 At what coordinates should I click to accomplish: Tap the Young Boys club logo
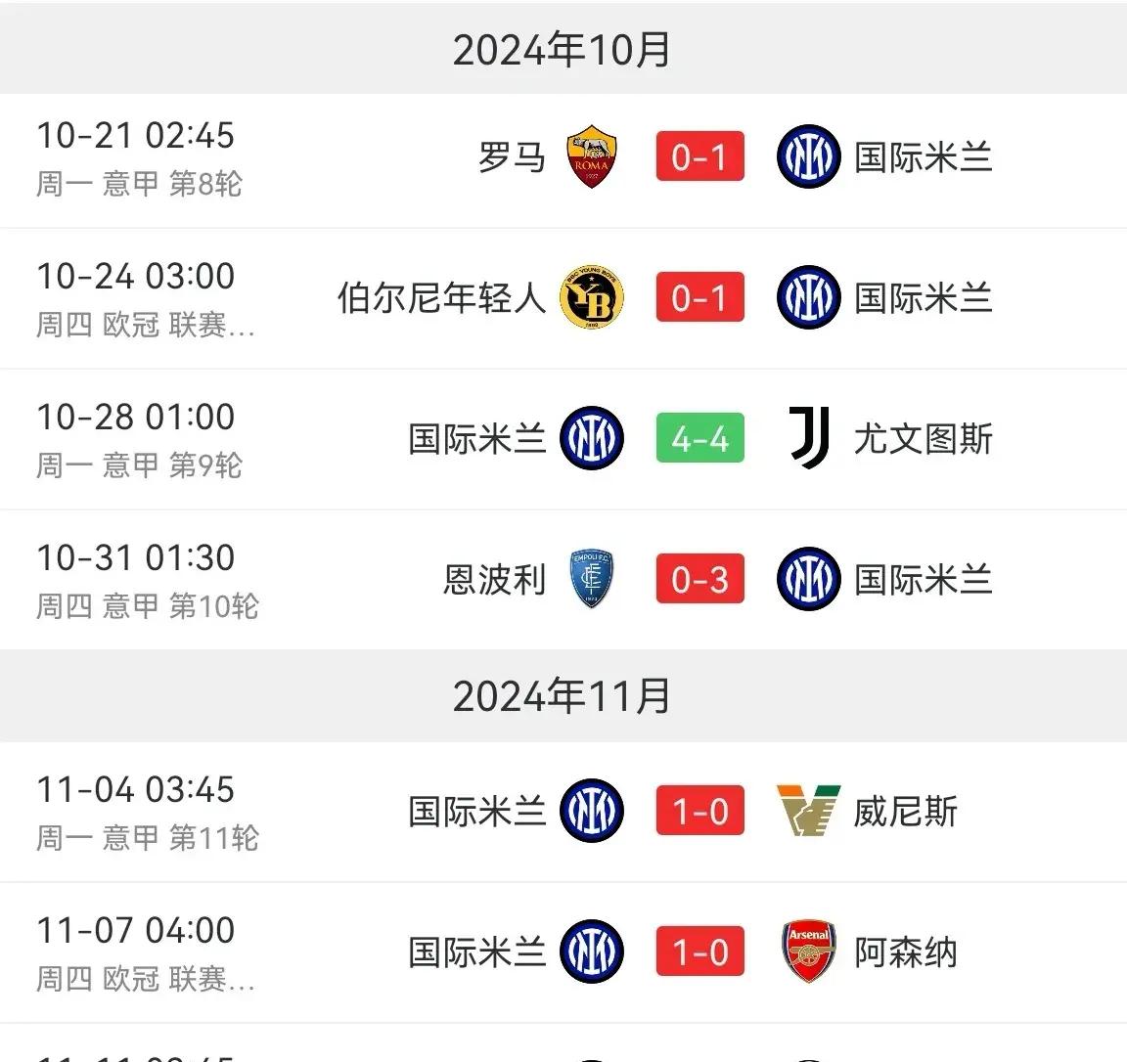[592, 297]
